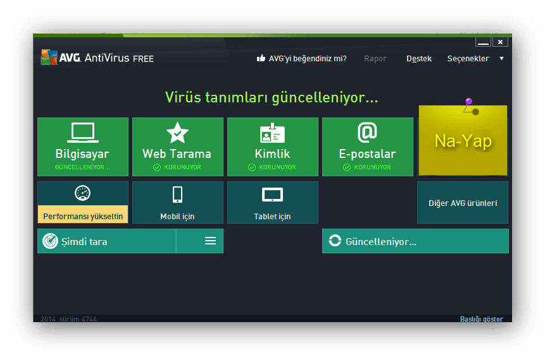Click the mobile phone icon
This screenshot has width=545, height=355.
tap(178, 195)
